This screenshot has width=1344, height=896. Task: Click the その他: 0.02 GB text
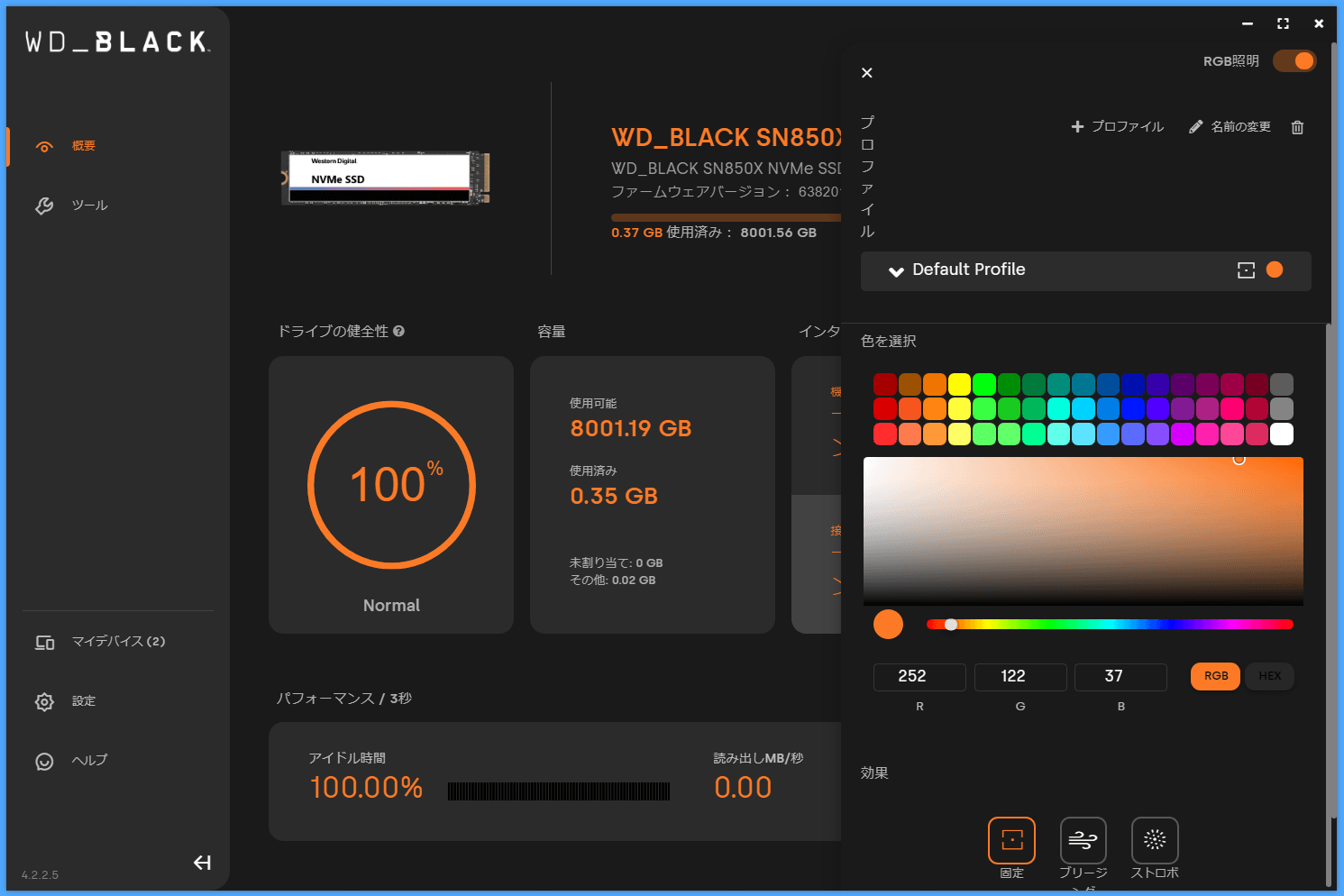612,580
